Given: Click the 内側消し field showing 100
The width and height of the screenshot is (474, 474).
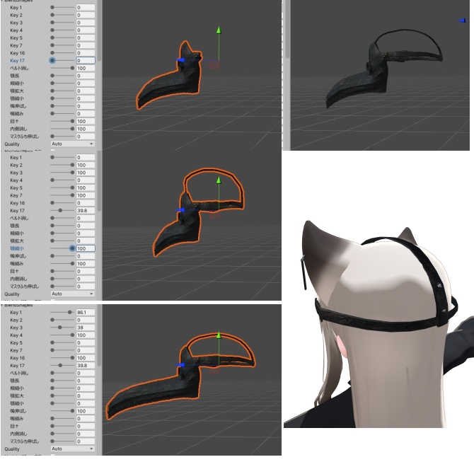Looking at the screenshot, I should tap(86, 129).
